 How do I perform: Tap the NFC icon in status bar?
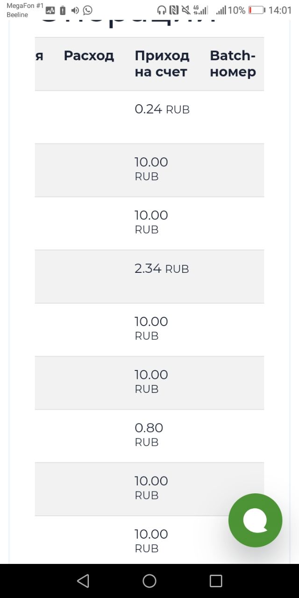174,10
